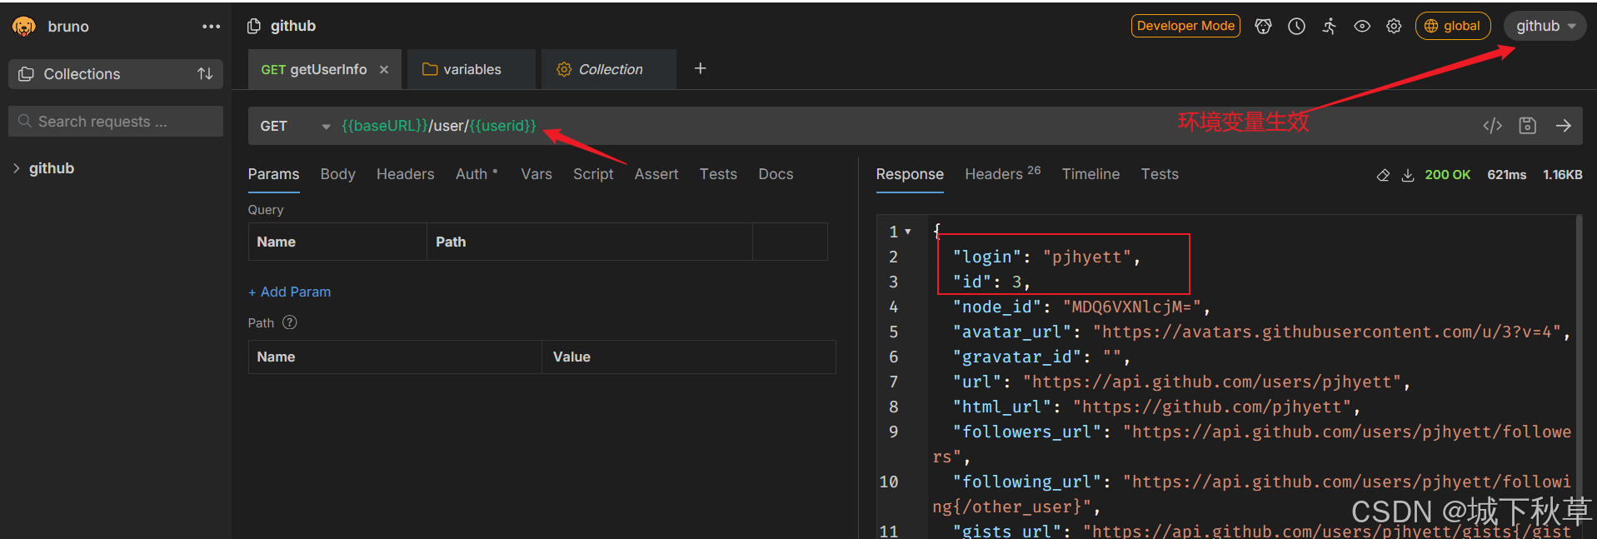Click the 200 OK status text
The height and width of the screenshot is (539, 1597).
coord(1447,175)
